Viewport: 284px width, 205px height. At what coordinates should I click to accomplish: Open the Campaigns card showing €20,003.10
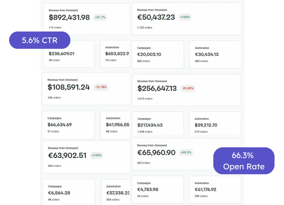(x=158, y=55)
